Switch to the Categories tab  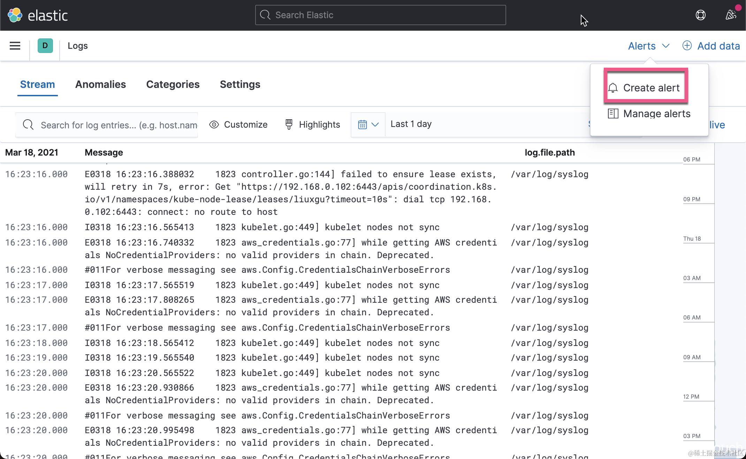173,84
